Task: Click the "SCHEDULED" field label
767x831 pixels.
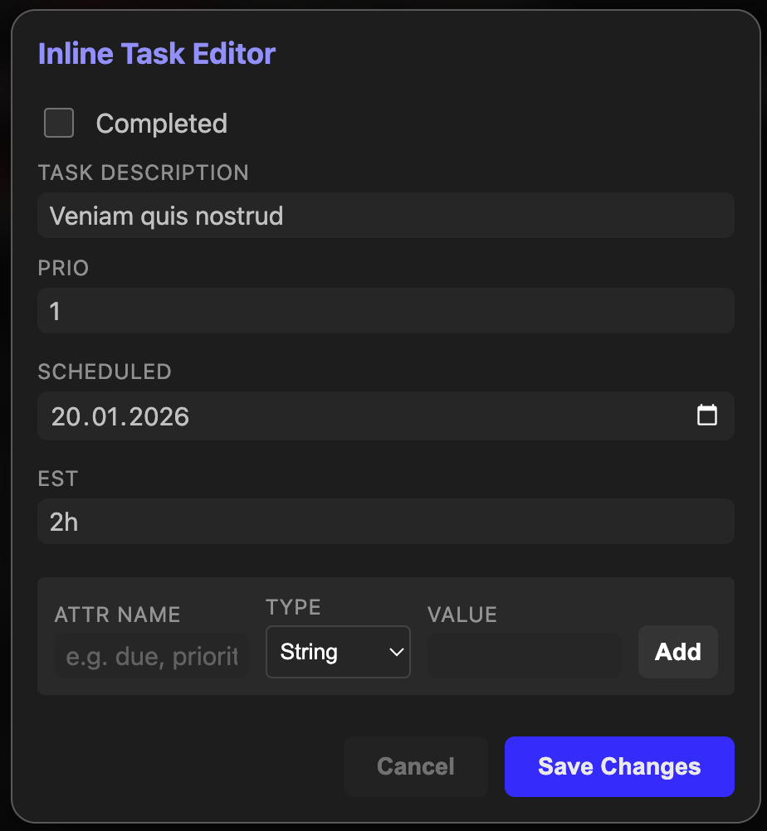Action: [105, 372]
